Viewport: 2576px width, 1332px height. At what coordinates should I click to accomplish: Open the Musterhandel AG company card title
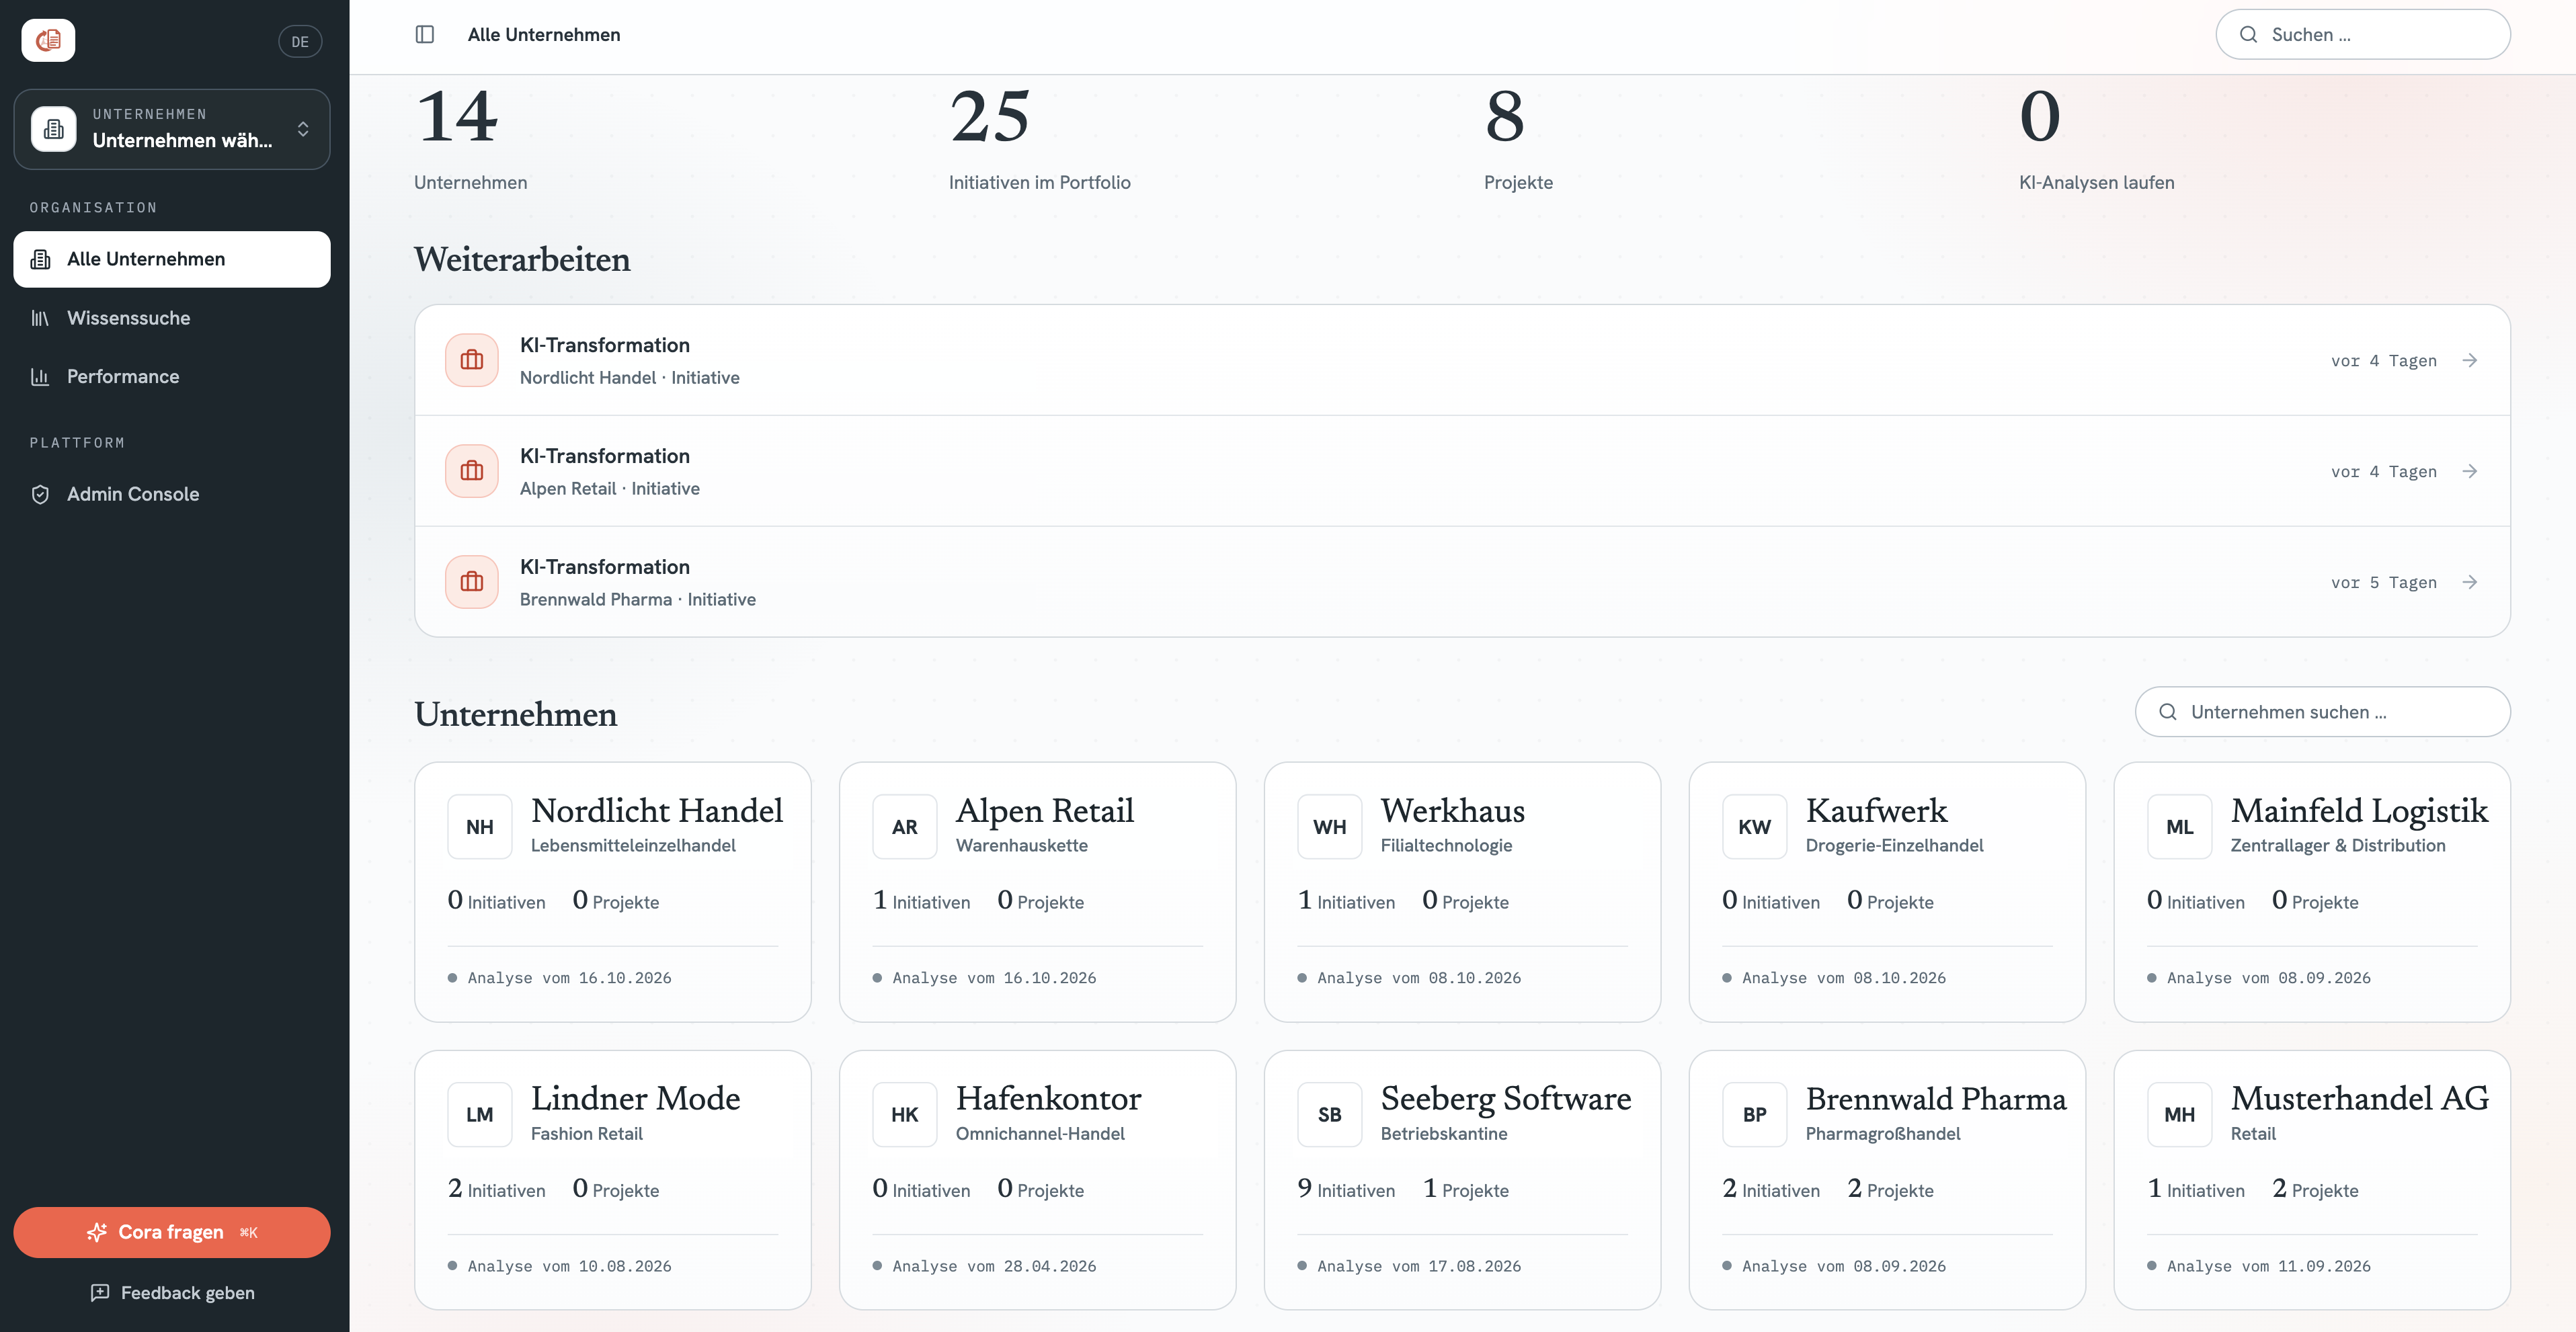tap(2360, 1098)
